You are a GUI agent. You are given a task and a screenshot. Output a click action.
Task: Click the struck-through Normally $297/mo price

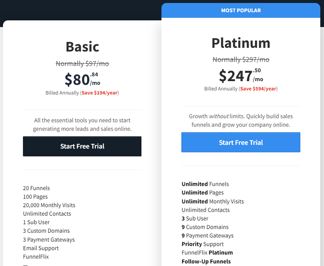coord(241,60)
